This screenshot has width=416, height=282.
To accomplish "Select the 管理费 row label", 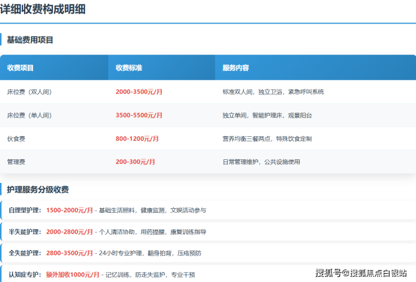I will coord(16,162).
